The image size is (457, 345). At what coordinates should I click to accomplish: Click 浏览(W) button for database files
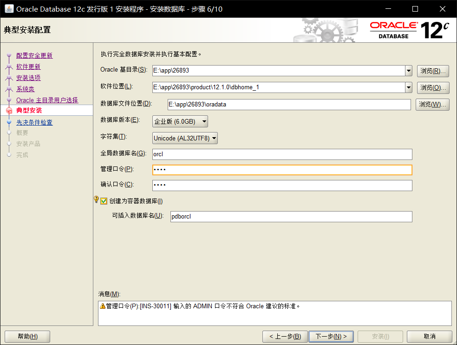pyautogui.click(x=432, y=105)
